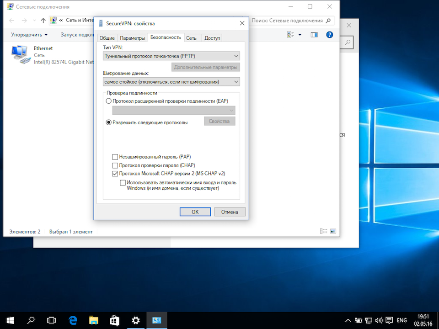Viewport: 439px width, 329px height.
Task: Select EAP authentication radio button
Action: coord(109,101)
